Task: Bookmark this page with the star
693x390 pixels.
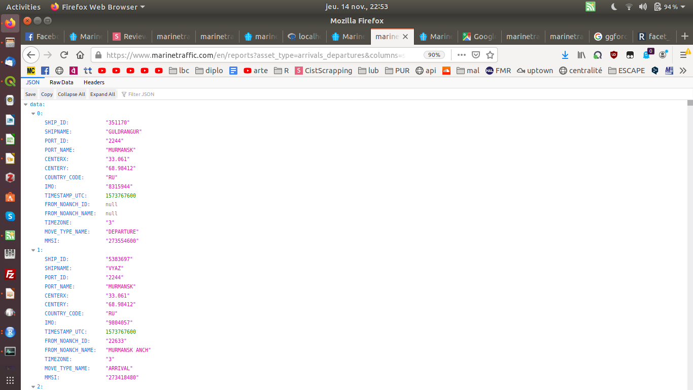Action: tap(490, 55)
